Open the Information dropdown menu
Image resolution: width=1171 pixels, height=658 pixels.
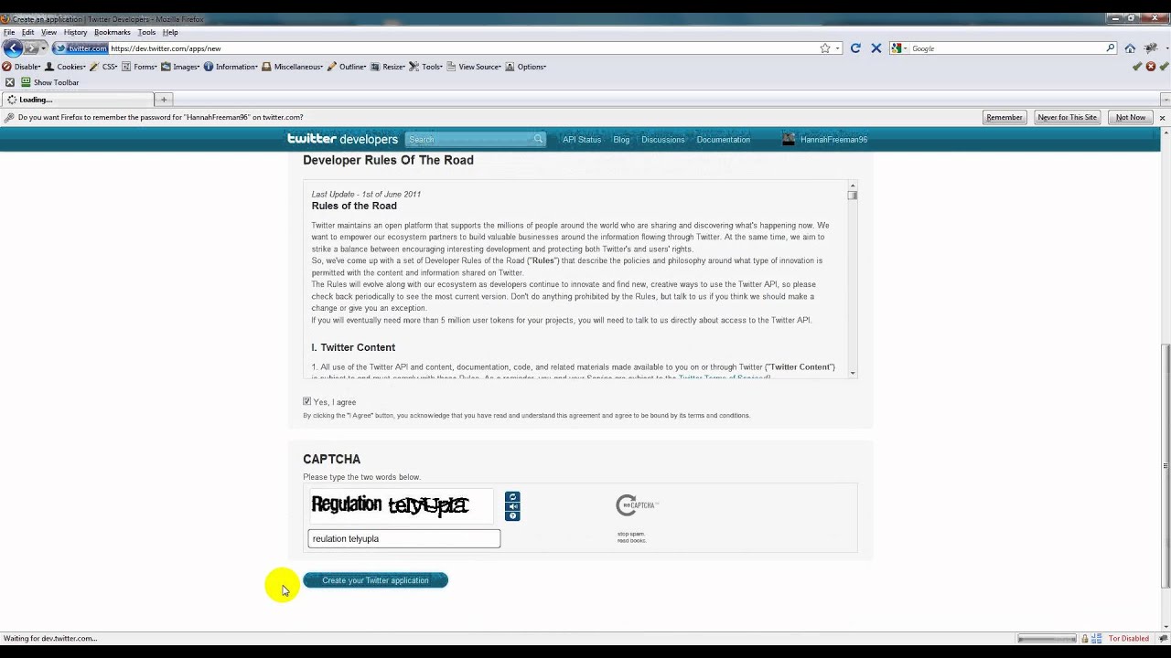231,67
